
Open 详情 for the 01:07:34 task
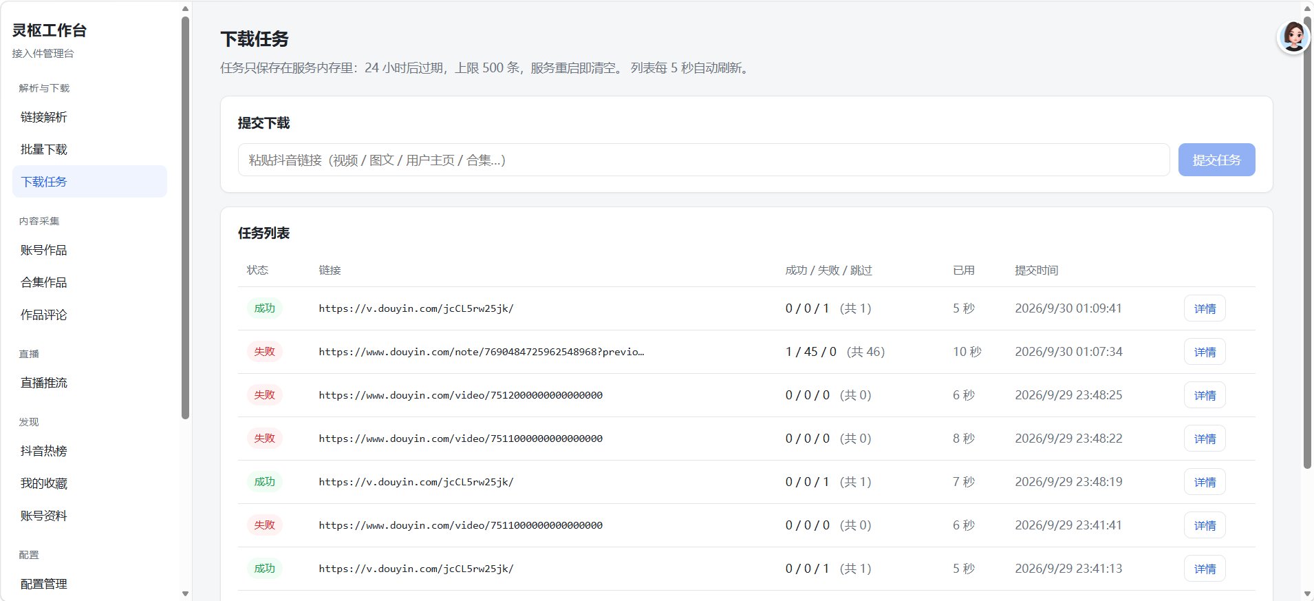[1205, 352]
